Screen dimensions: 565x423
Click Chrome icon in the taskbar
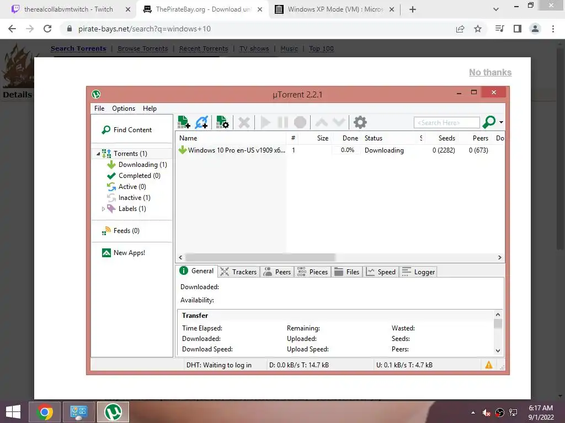click(44, 412)
